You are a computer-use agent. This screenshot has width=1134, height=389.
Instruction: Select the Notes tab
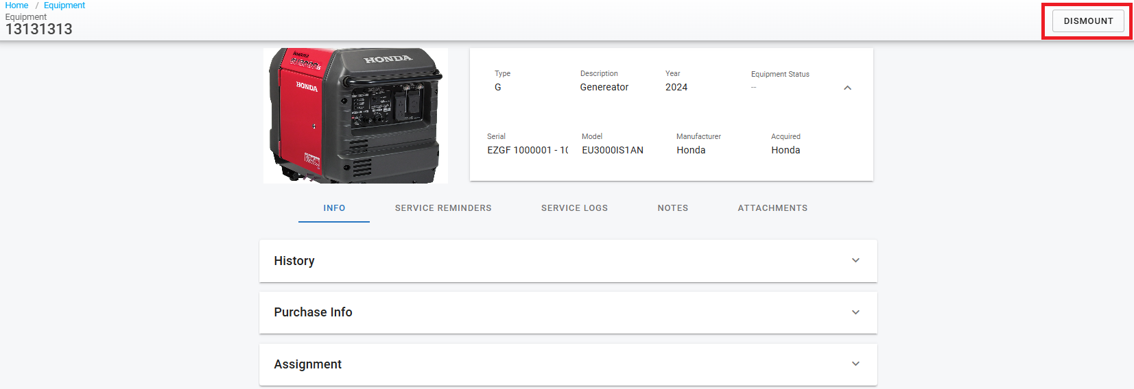pyautogui.click(x=672, y=208)
